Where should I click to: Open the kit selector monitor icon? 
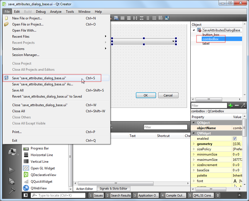12,152
